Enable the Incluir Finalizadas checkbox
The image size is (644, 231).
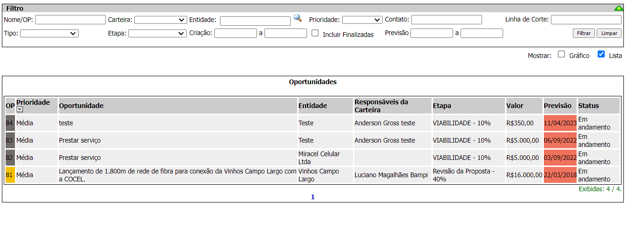(x=315, y=33)
